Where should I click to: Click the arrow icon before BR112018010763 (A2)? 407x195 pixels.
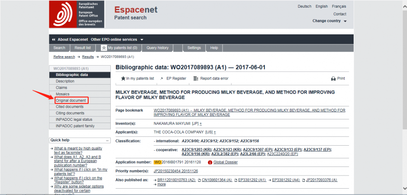[x=155, y=180]
